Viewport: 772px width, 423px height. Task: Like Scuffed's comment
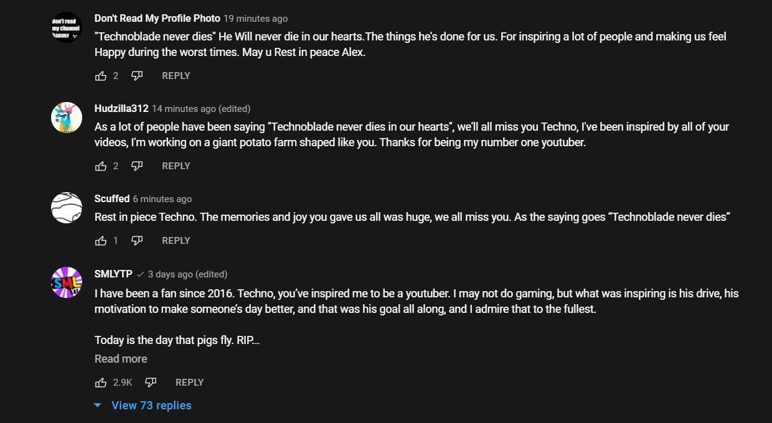coord(101,240)
